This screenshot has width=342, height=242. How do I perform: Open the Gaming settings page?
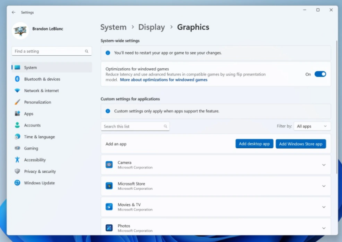[x=52, y=148]
